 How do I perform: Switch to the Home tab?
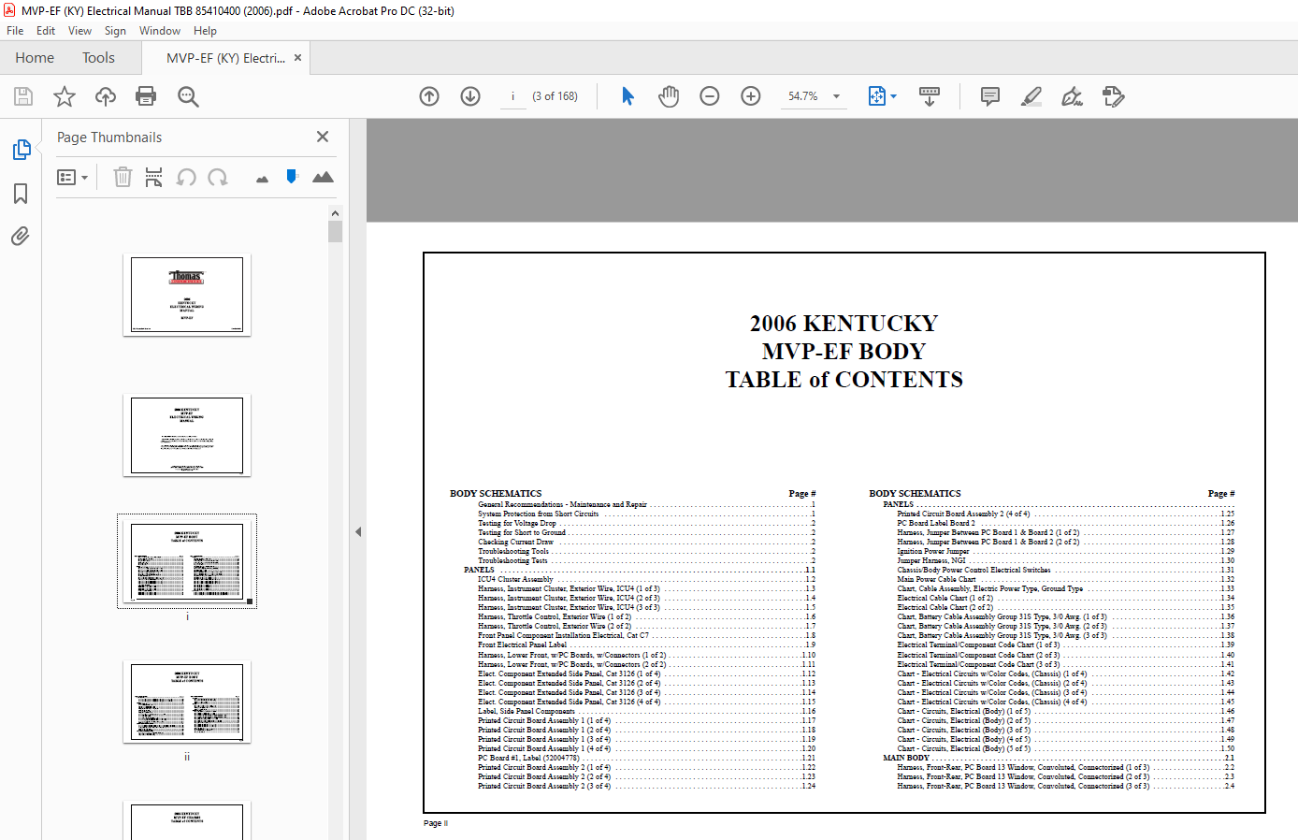(x=35, y=58)
